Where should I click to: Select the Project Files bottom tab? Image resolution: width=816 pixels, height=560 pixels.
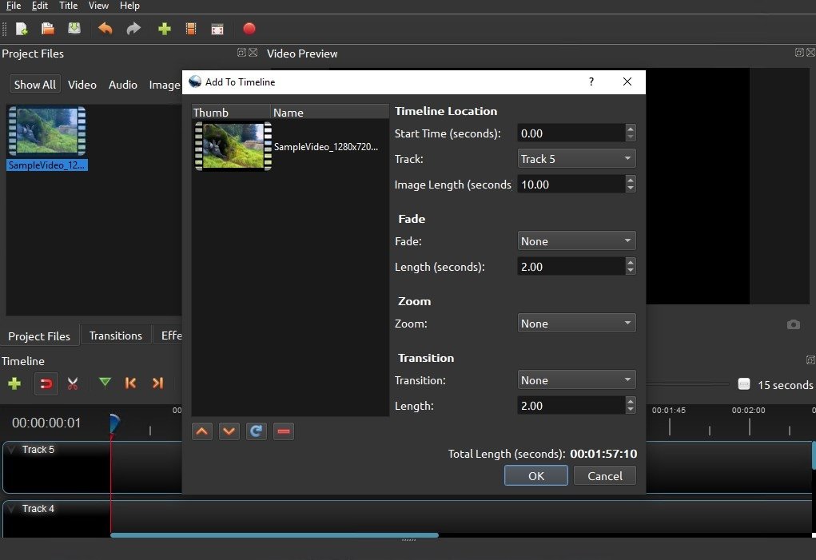pos(39,336)
